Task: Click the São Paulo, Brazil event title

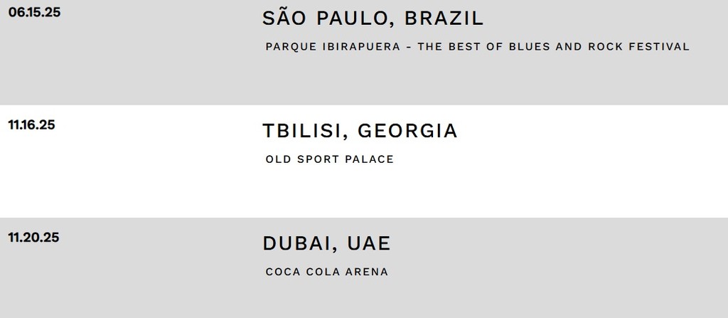Action: coord(373,18)
